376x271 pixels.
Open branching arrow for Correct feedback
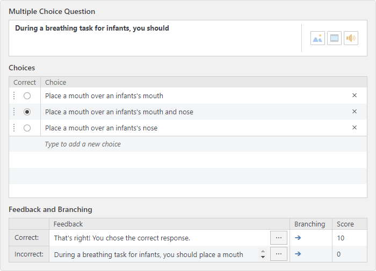(298, 238)
